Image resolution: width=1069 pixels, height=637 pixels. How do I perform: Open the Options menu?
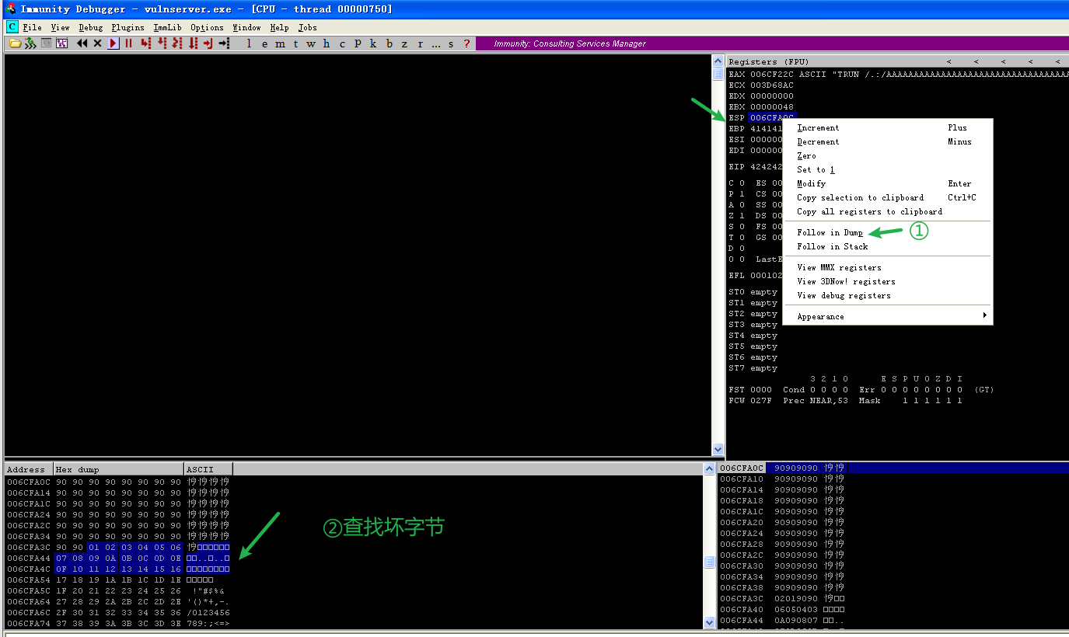[x=207, y=27]
